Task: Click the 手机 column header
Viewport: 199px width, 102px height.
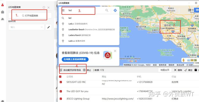Action: point(139,77)
